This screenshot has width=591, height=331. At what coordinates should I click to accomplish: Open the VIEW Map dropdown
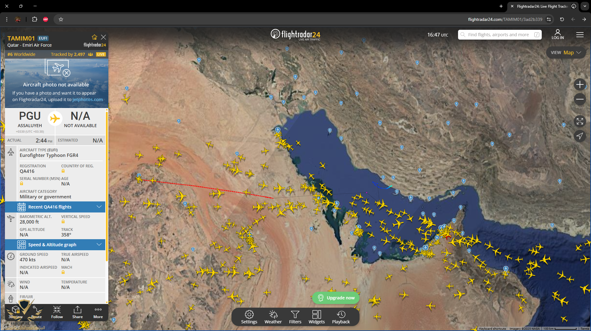click(x=566, y=53)
